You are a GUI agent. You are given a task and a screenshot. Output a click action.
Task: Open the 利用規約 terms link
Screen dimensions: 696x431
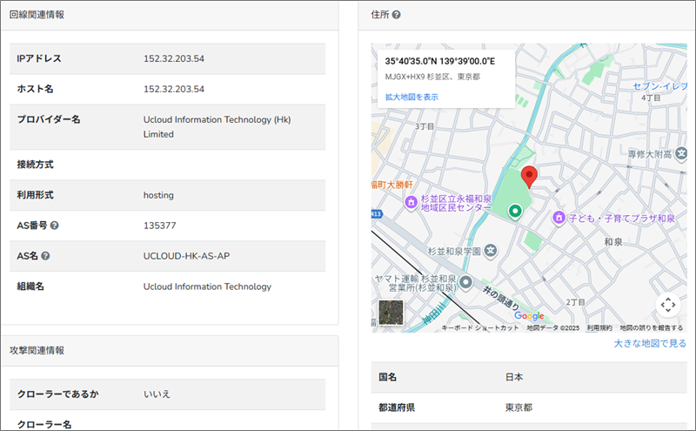(599, 328)
